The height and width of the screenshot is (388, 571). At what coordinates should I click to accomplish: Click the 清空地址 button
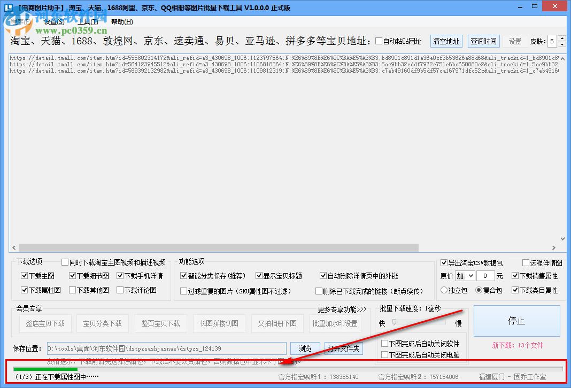coord(446,41)
